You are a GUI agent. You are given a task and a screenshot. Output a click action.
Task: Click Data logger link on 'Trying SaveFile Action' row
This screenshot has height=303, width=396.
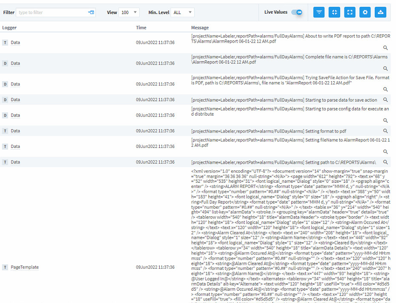pos(15,84)
